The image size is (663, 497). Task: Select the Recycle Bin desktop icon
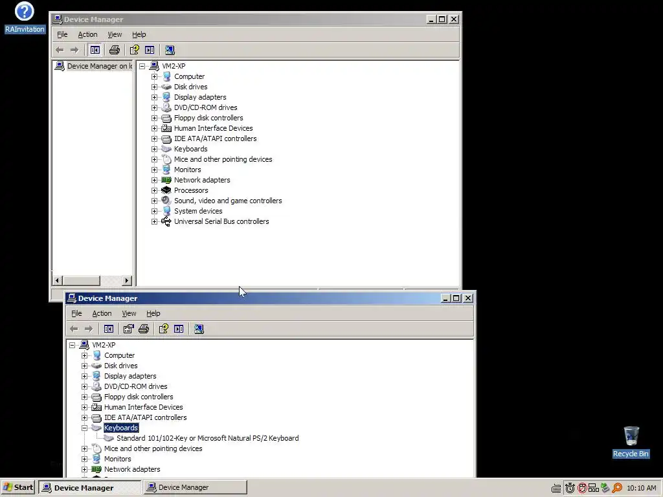click(x=631, y=441)
